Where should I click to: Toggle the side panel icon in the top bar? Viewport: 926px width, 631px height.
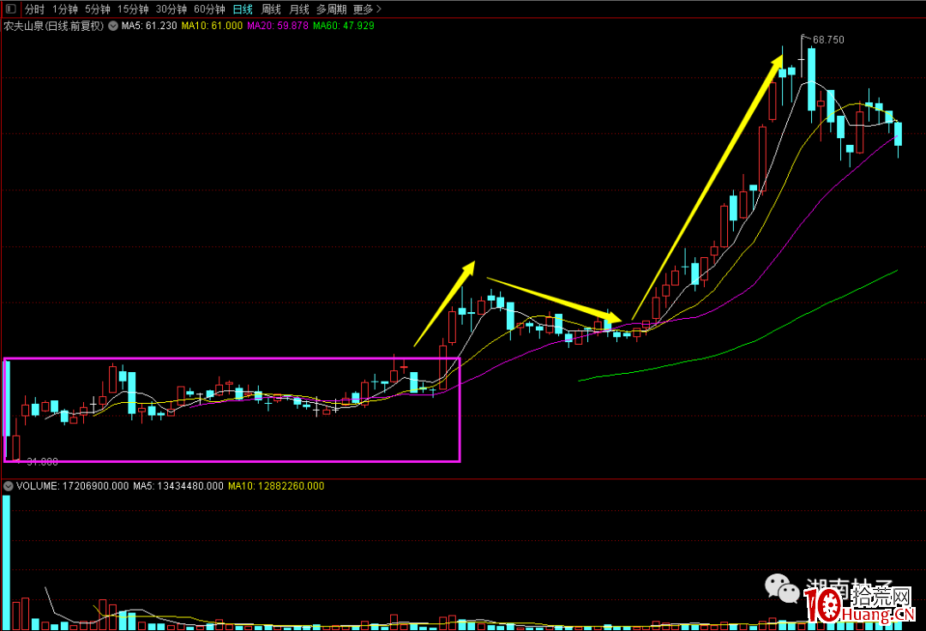coord(10,9)
